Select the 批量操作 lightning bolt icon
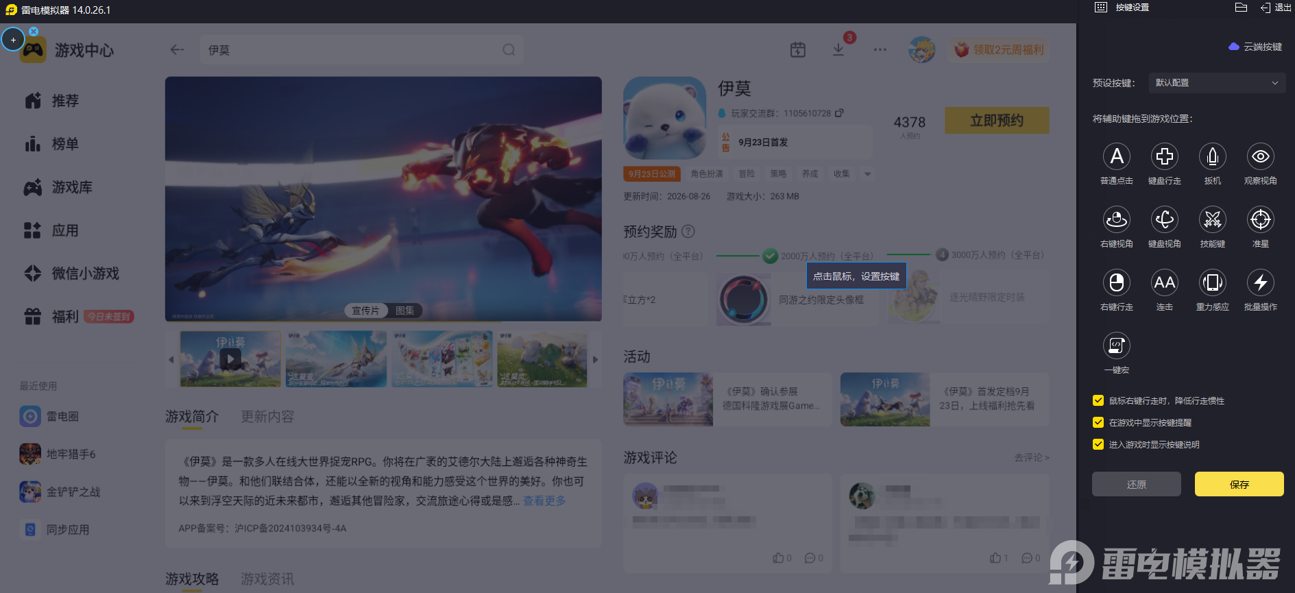The width and height of the screenshot is (1295, 593). (1261, 282)
